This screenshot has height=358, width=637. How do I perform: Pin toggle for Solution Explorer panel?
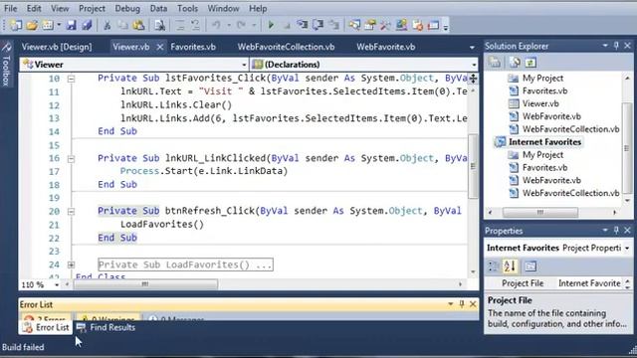click(616, 46)
